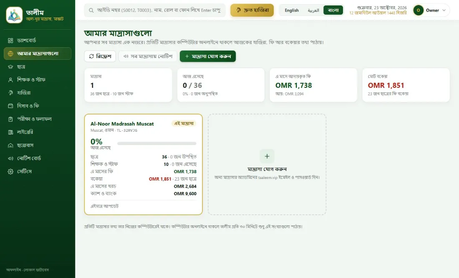The height and width of the screenshot is (278, 459).
Task: Go to হিসাব ও ফি menu item
Action: pos(38,106)
